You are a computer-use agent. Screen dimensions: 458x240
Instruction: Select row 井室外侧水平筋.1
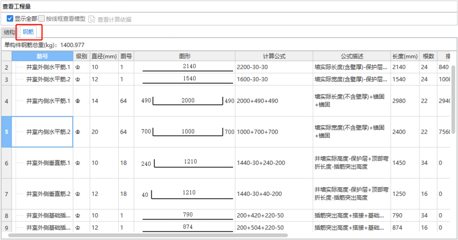click(48, 67)
